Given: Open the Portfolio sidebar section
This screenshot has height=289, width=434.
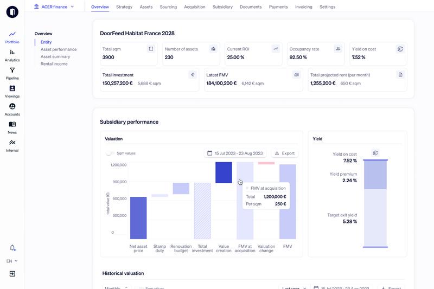Looking at the screenshot, I should point(12,37).
